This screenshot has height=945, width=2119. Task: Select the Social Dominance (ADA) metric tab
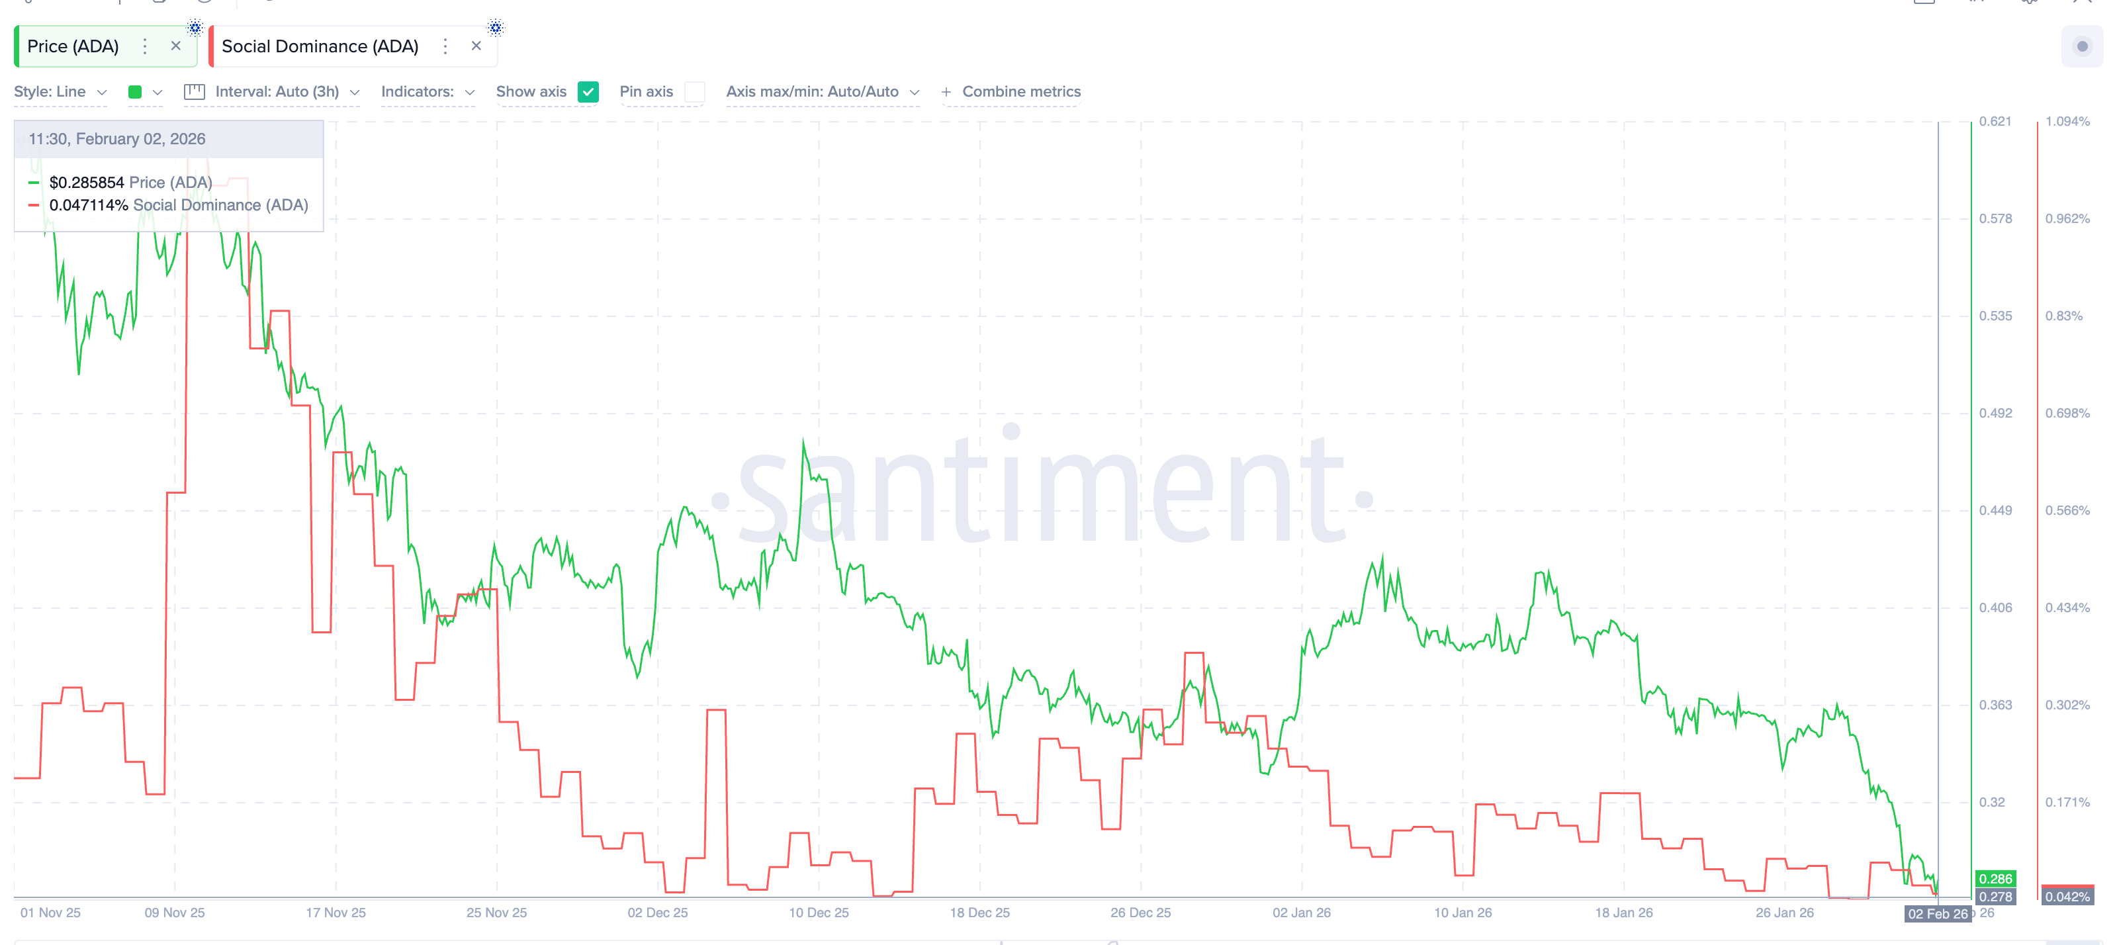point(320,46)
